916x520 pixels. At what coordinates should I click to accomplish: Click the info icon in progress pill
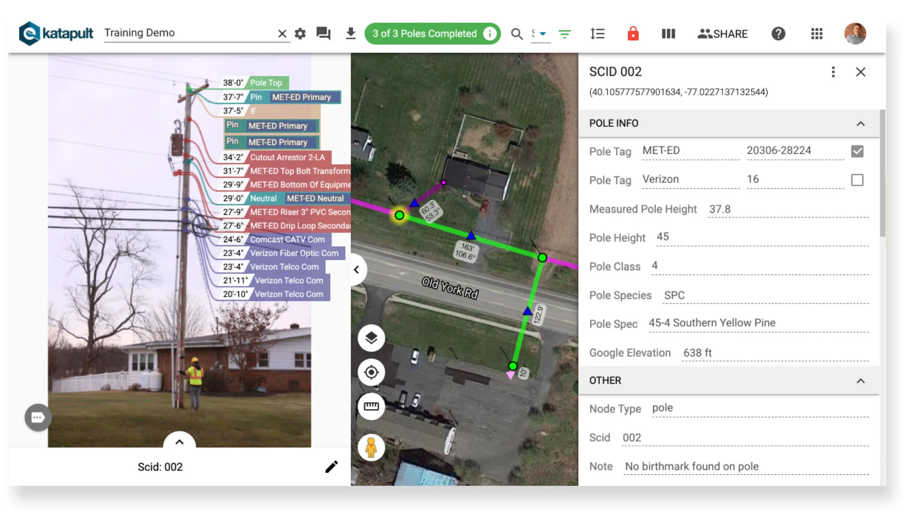pyautogui.click(x=490, y=34)
